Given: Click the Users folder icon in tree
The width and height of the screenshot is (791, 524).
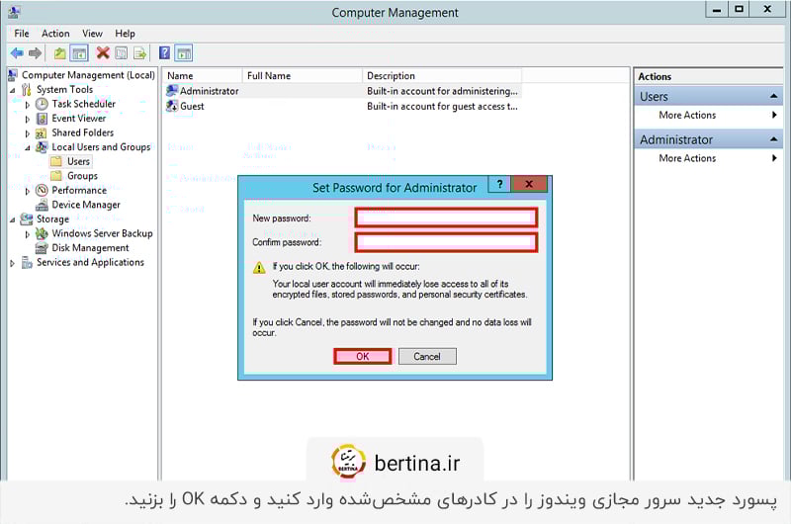Looking at the screenshot, I should point(56,161).
